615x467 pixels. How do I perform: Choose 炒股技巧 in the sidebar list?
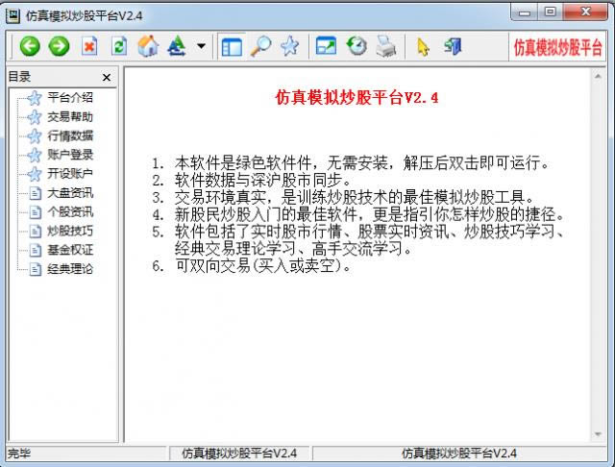(x=70, y=231)
